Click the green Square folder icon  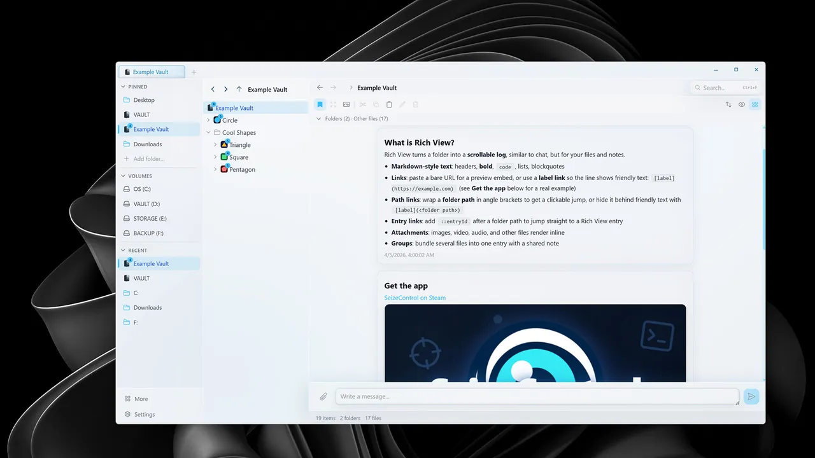[x=224, y=156]
